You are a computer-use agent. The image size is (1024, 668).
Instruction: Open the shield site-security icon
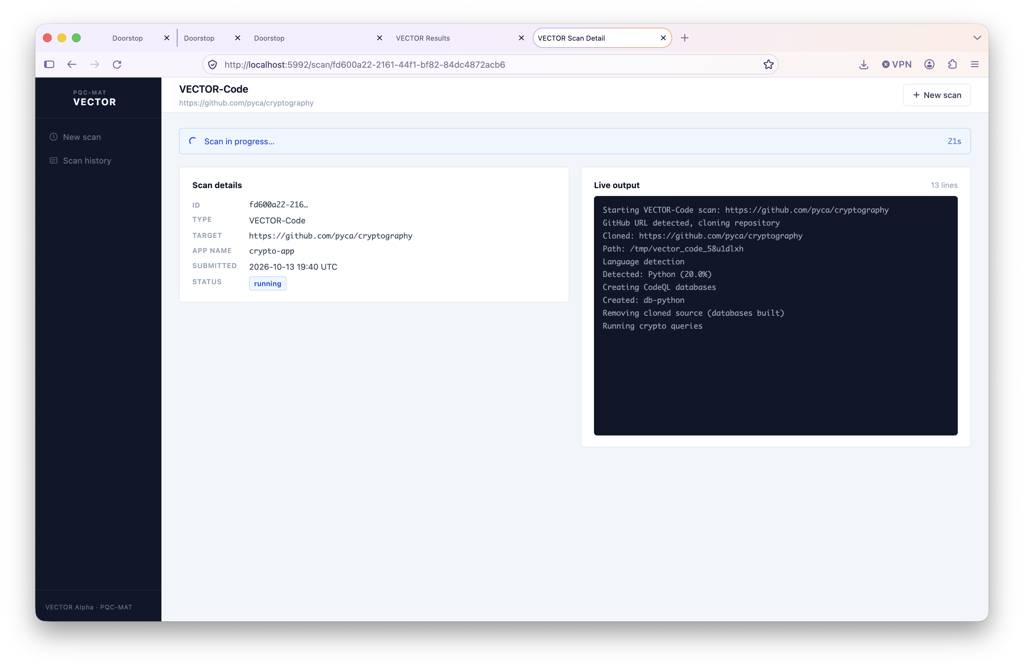[212, 65]
